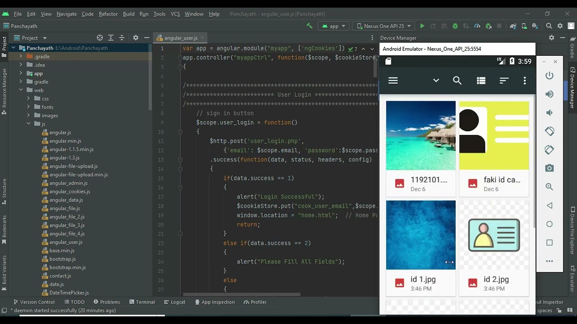Open the beach resort image thumbnail
The width and height of the screenshot is (577, 324).
421,135
